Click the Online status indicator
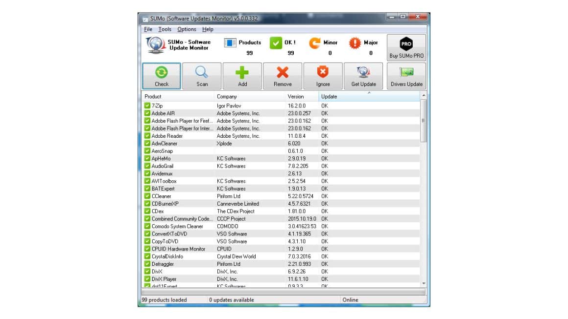Viewport: 568px width, 319px height. pos(350,300)
